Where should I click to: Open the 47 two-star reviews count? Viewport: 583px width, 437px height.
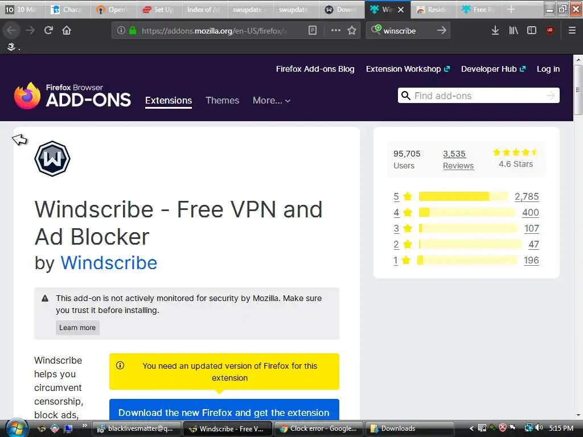click(x=533, y=244)
